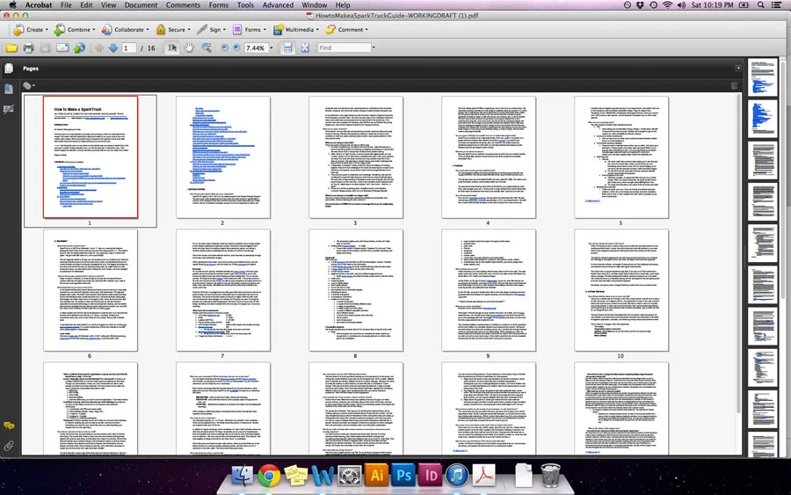
Task: Switch to full screen fit-page icon
Action: (305, 48)
